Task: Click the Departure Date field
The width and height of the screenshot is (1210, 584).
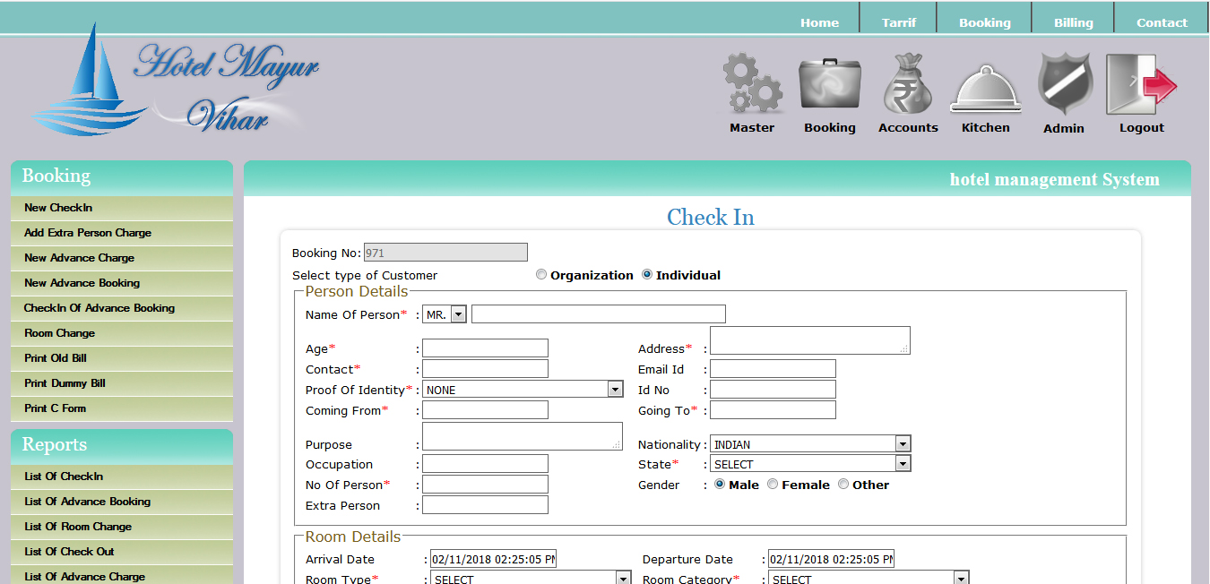Action: tap(831, 559)
